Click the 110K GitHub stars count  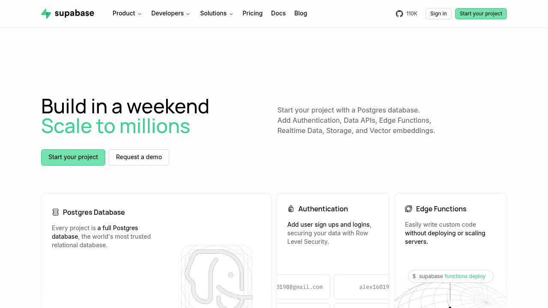(x=412, y=14)
